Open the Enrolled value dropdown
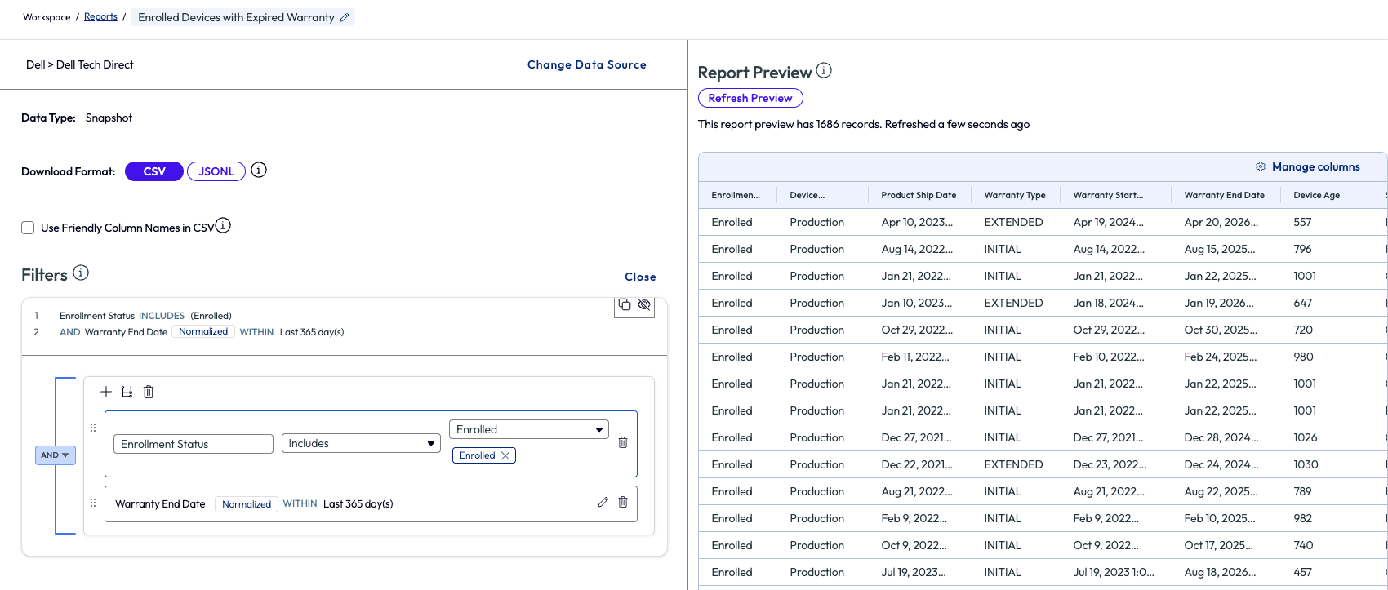1388x590 pixels. click(529, 429)
